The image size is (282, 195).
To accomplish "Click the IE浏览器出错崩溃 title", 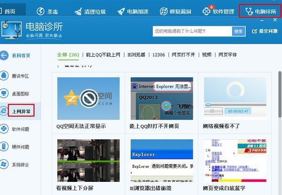I will (150, 188).
